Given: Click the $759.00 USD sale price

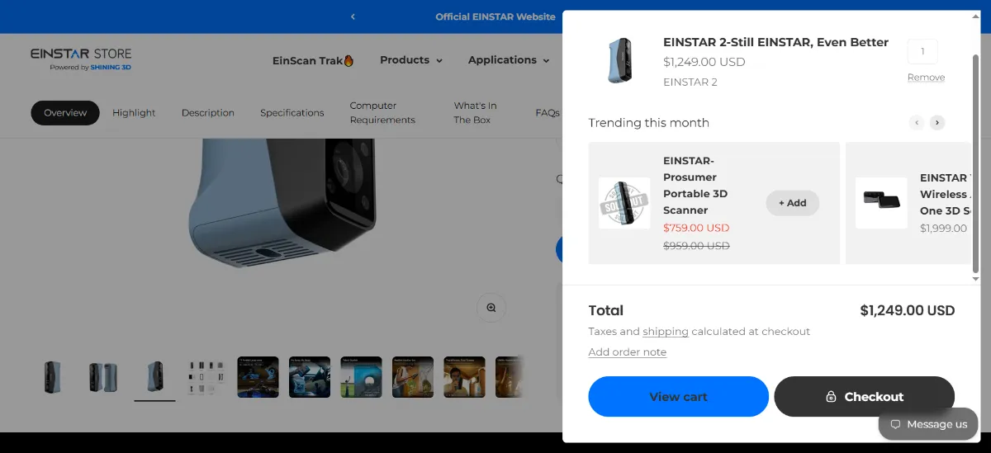Looking at the screenshot, I should (696, 229).
